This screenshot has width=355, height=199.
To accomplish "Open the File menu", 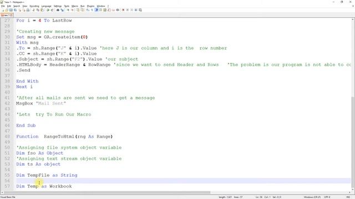I will click(x=3, y=6).
